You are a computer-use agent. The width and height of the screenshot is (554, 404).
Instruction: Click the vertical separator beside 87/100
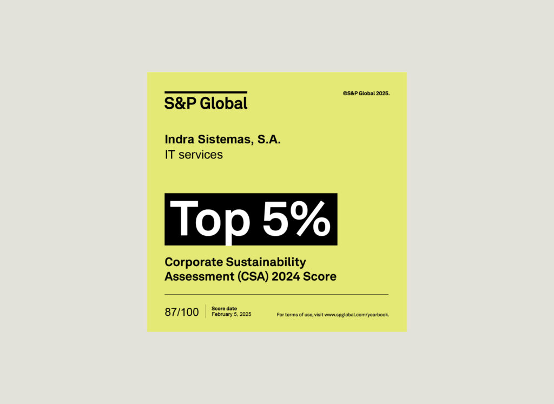[205, 312]
